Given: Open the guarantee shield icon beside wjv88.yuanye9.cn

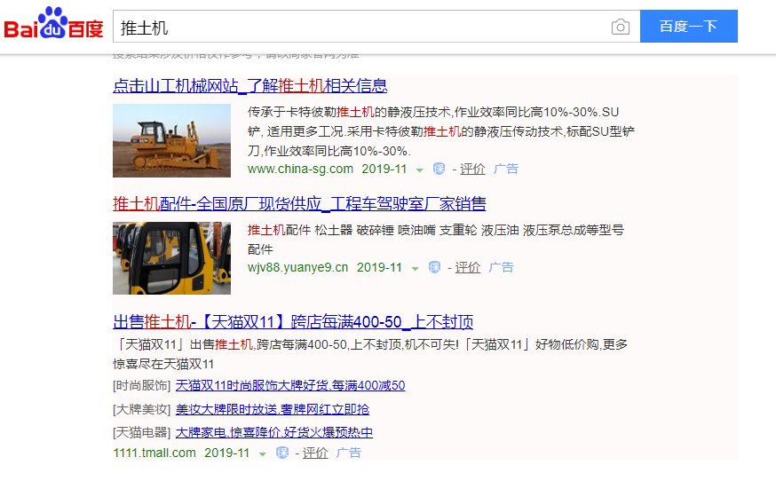Looking at the screenshot, I should pos(434,267).
